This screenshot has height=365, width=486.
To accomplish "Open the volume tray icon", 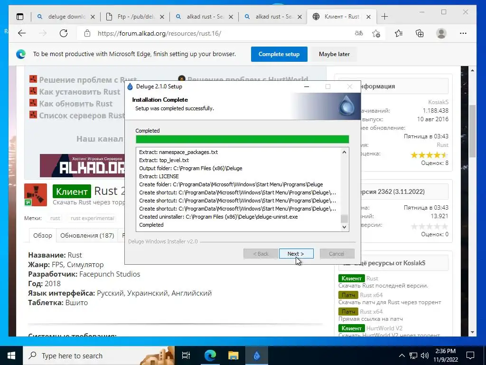I will [x=425, y=355].
